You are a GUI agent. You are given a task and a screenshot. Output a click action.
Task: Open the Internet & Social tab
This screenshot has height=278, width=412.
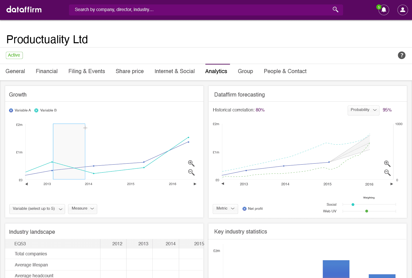coord(175,71)
